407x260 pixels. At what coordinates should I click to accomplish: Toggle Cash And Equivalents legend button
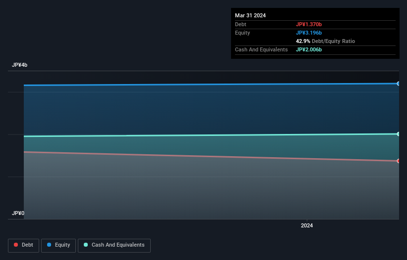point(114,245)
